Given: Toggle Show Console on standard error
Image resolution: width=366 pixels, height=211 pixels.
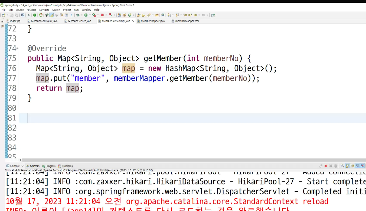Looking at the screenshot, I should (362, 166).
